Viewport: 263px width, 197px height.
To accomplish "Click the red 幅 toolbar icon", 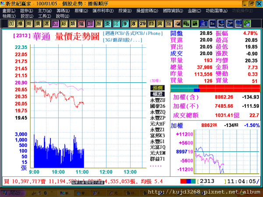I will (82, 24).
